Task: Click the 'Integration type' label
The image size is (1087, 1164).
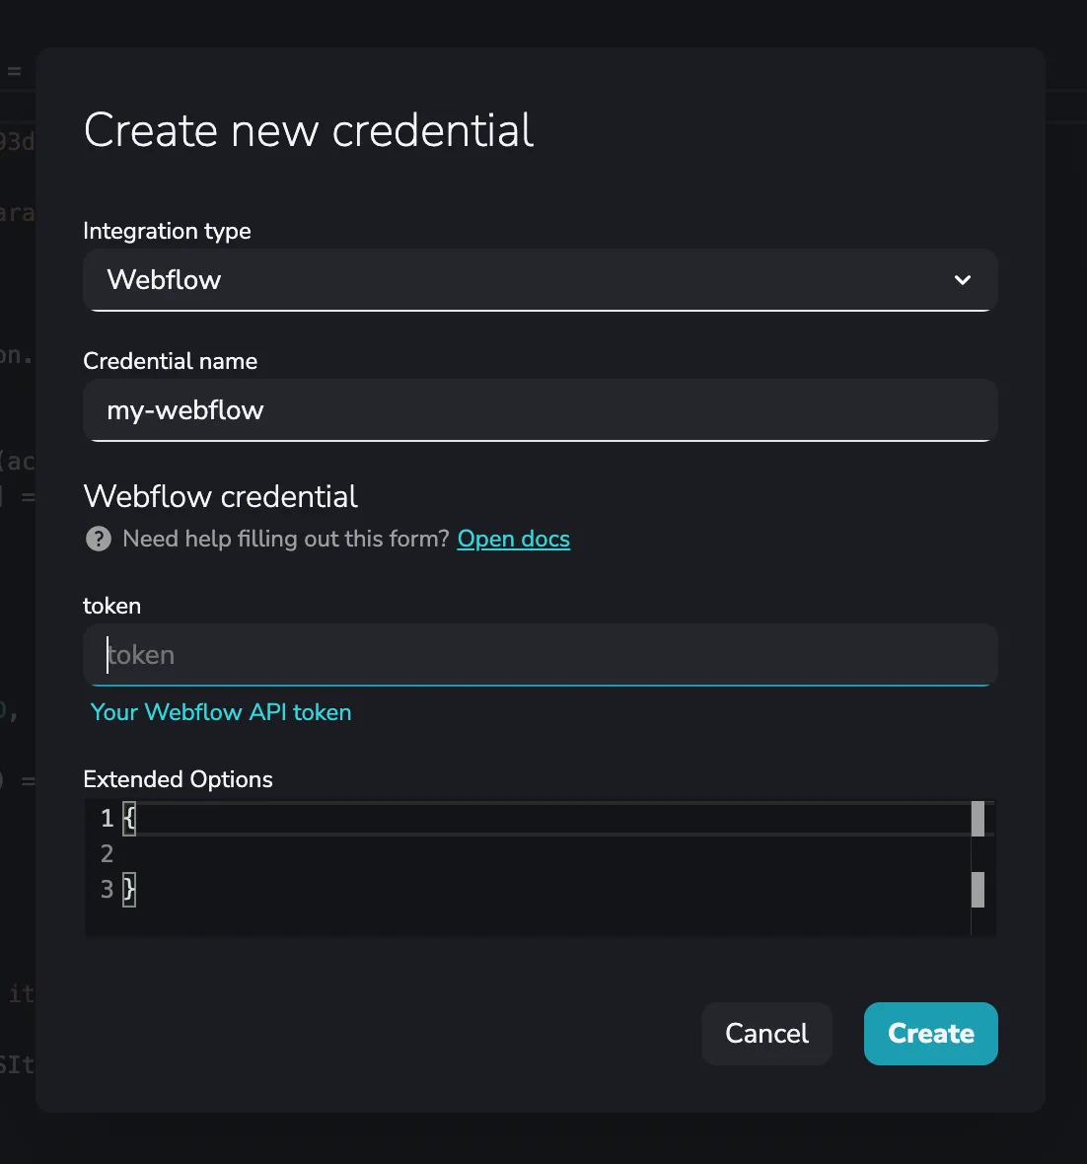Action: [x=167, y=231]
